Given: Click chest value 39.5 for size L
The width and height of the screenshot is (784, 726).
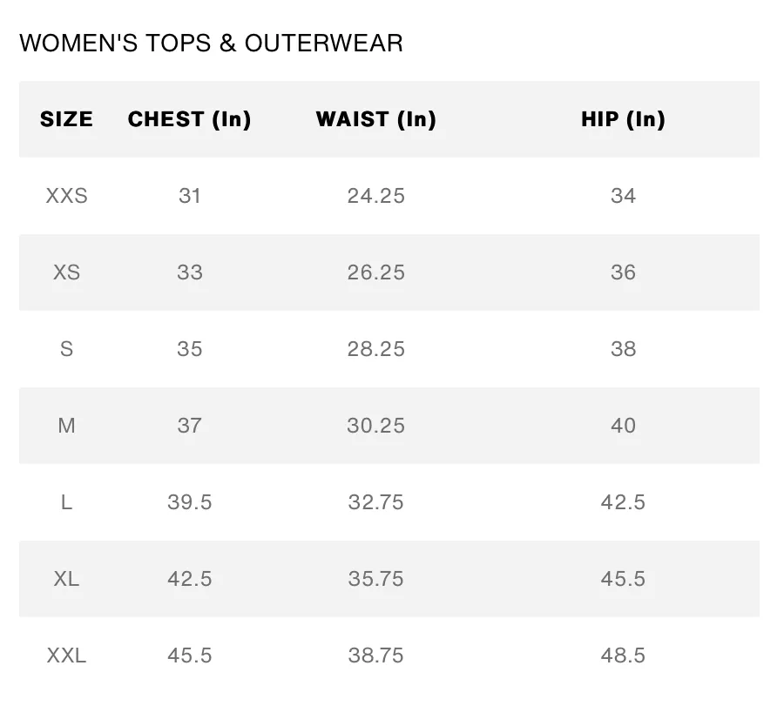Looking at the screenshot, I should (190, 502).
